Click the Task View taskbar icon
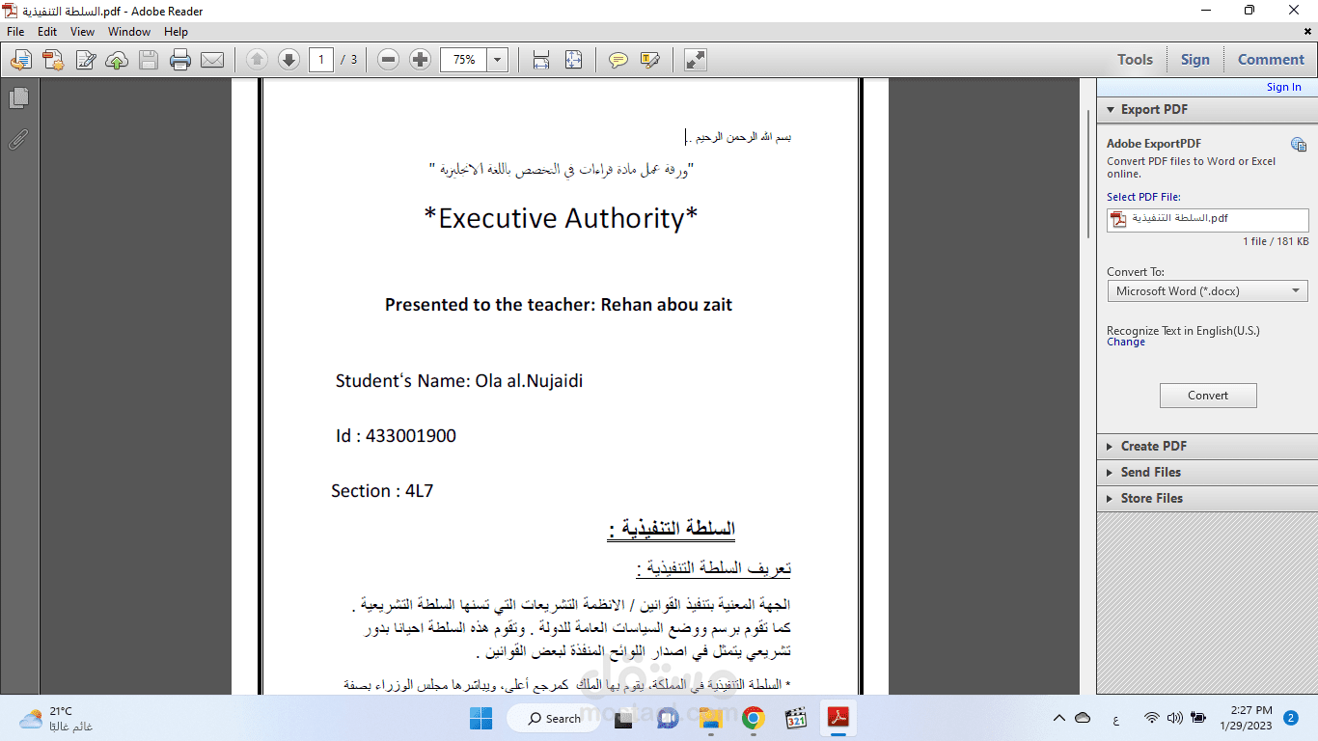The width and height of the screenshot is (1318, 741). coord(623,718)
